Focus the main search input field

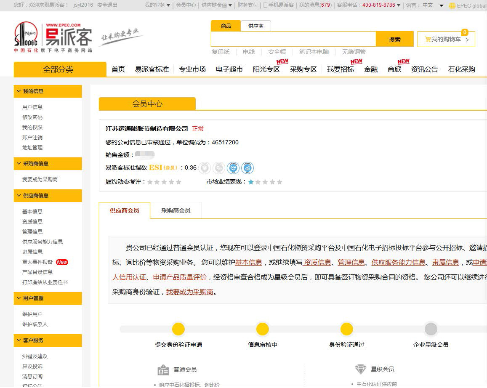point(293,39)
